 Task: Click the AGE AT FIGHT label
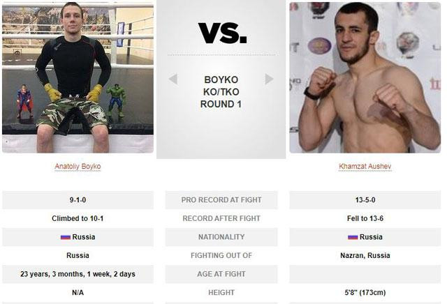(x=221, y=274)
